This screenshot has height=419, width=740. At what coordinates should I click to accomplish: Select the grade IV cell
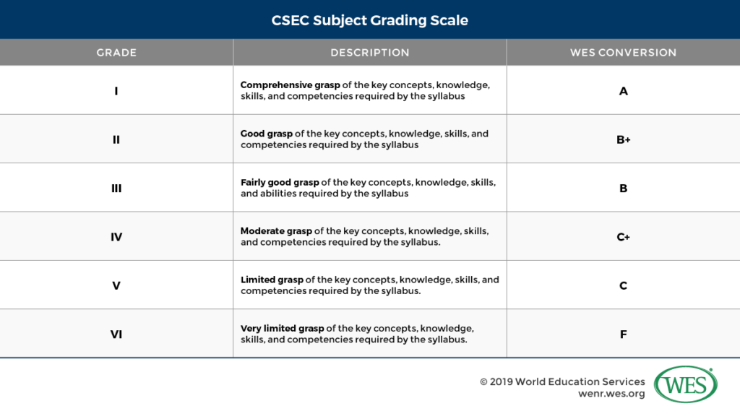[x=116, y=237]
